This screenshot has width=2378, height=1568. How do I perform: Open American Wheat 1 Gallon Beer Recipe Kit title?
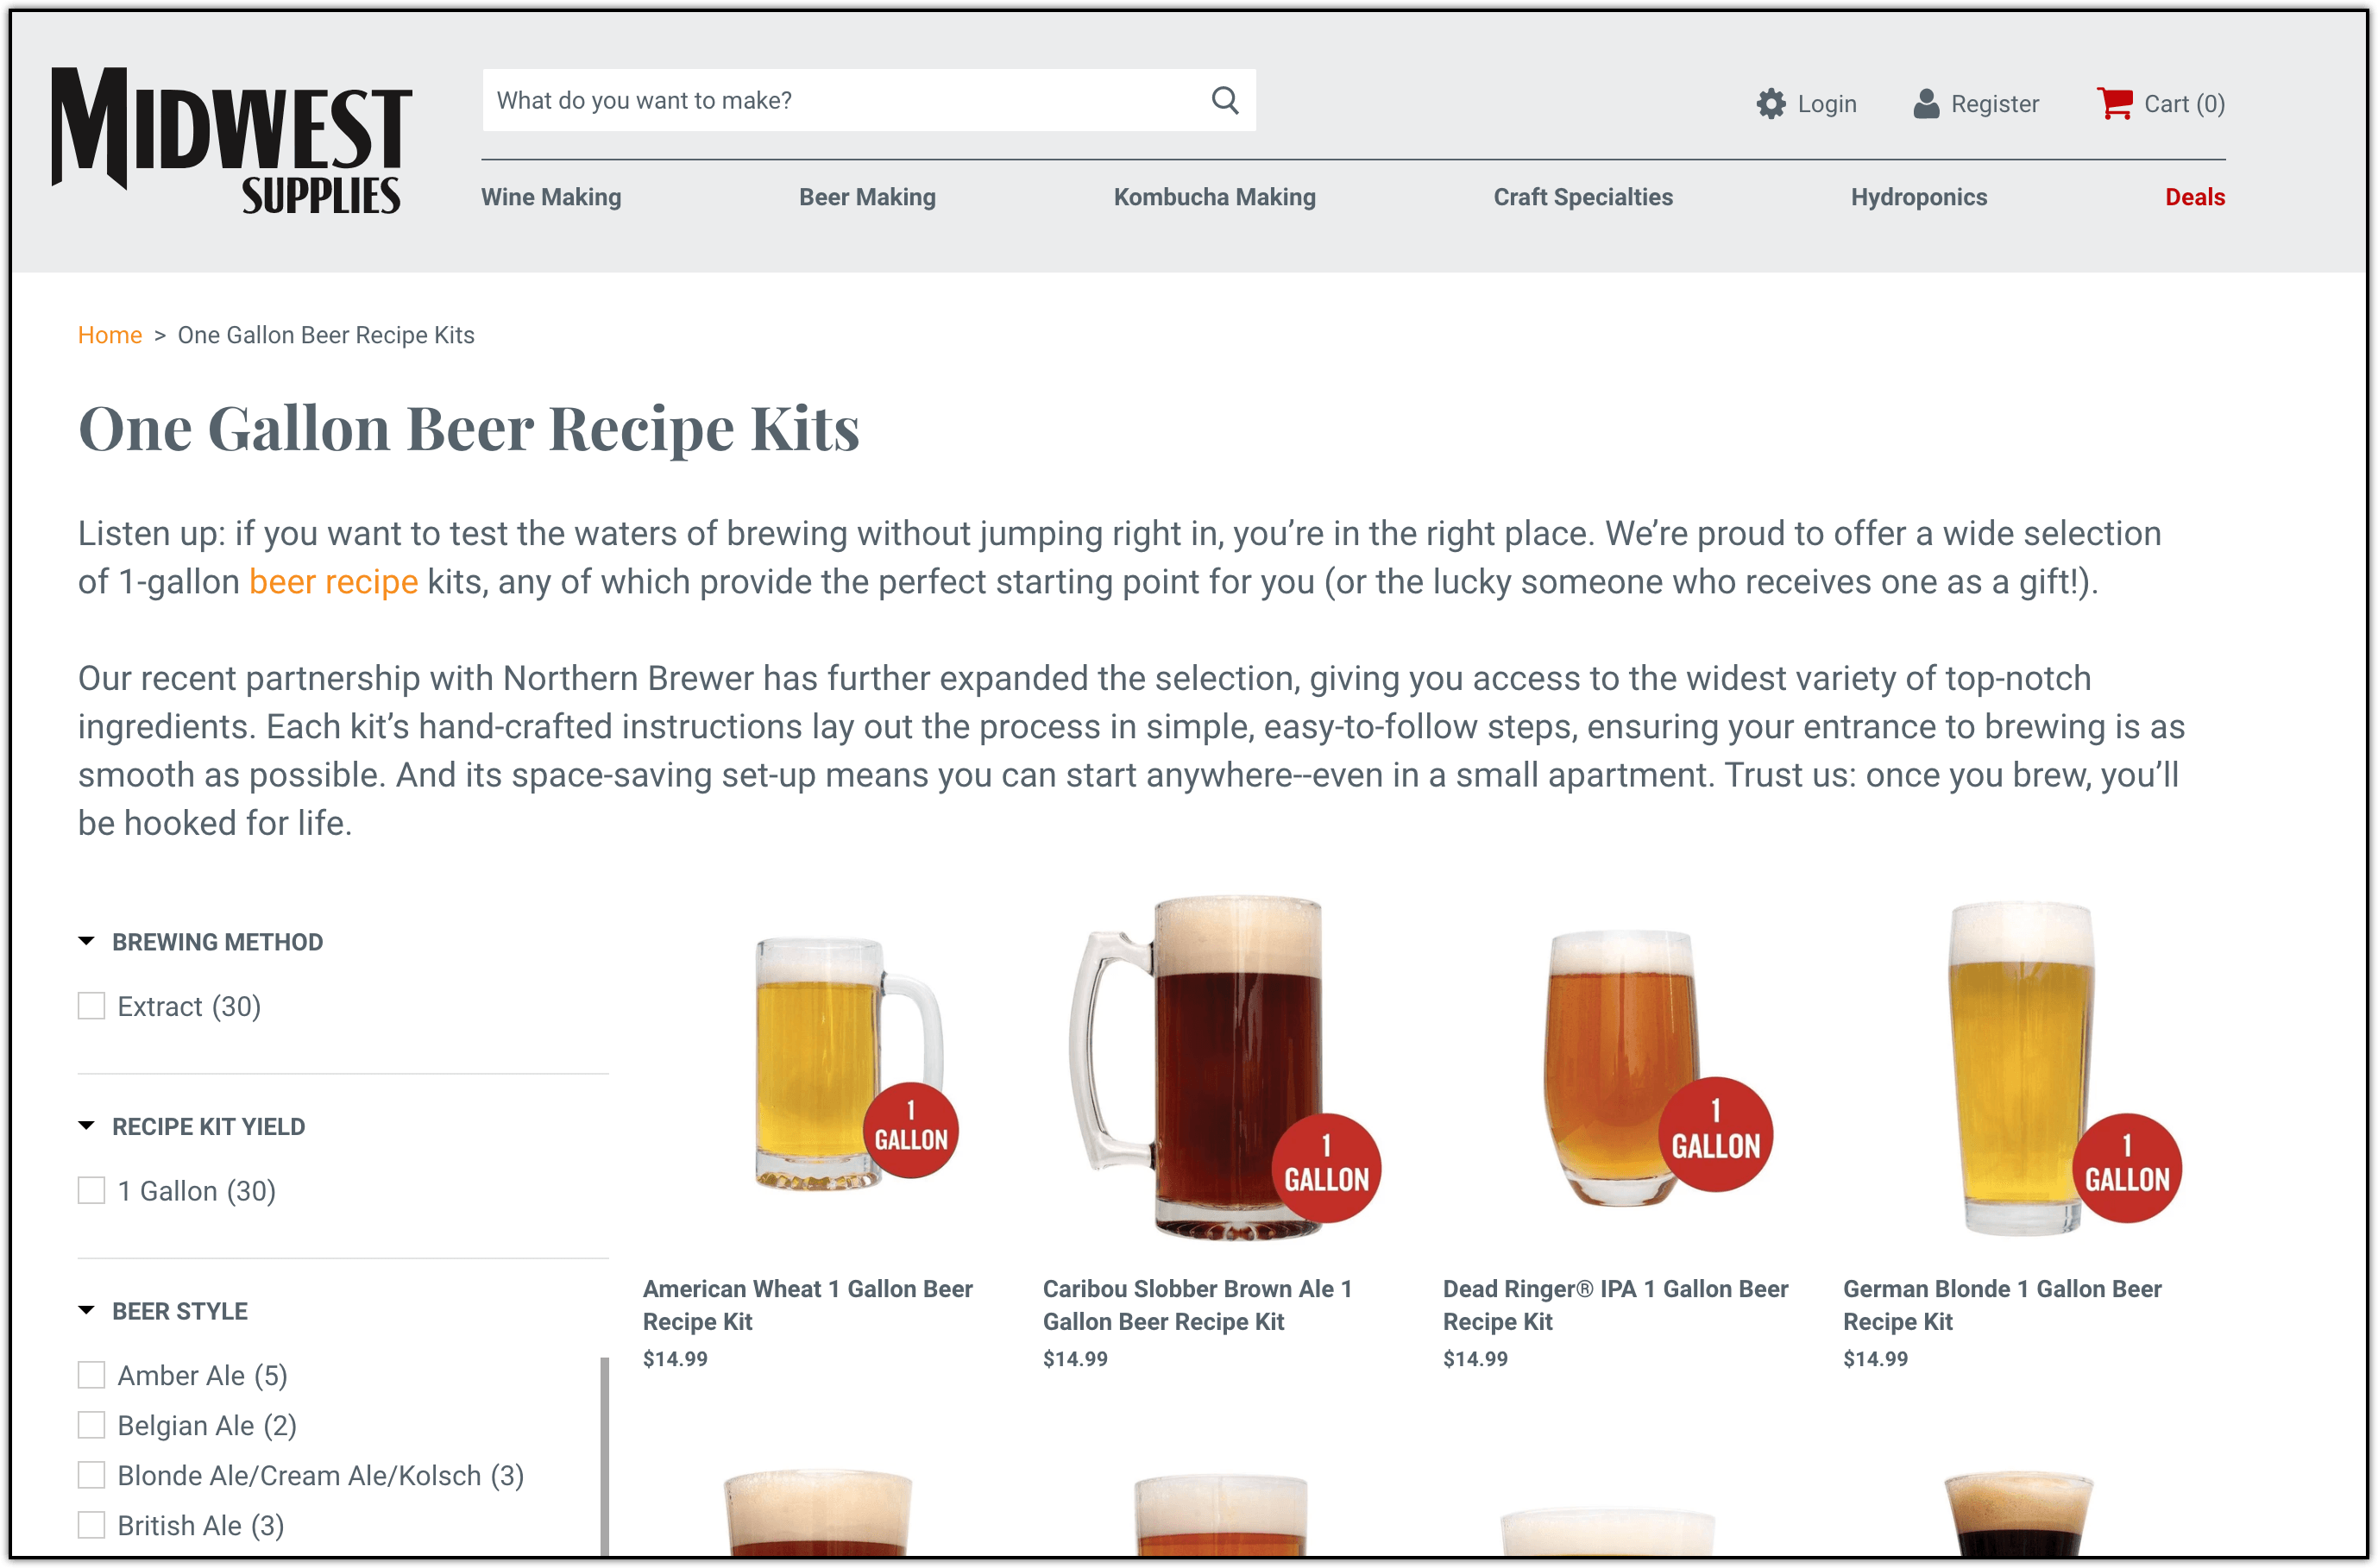[808, 1305]
